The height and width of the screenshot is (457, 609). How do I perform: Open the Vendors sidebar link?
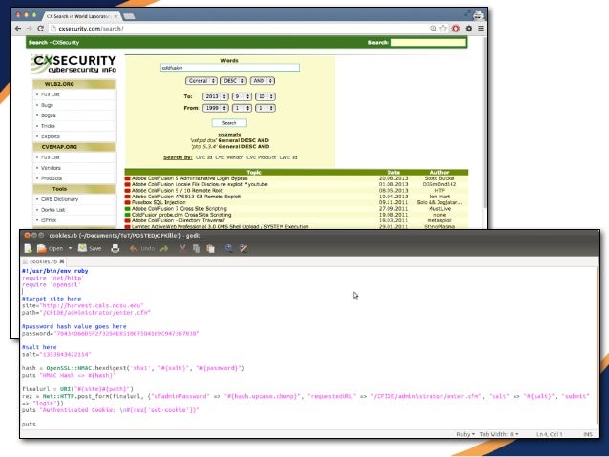pos(51,168)
